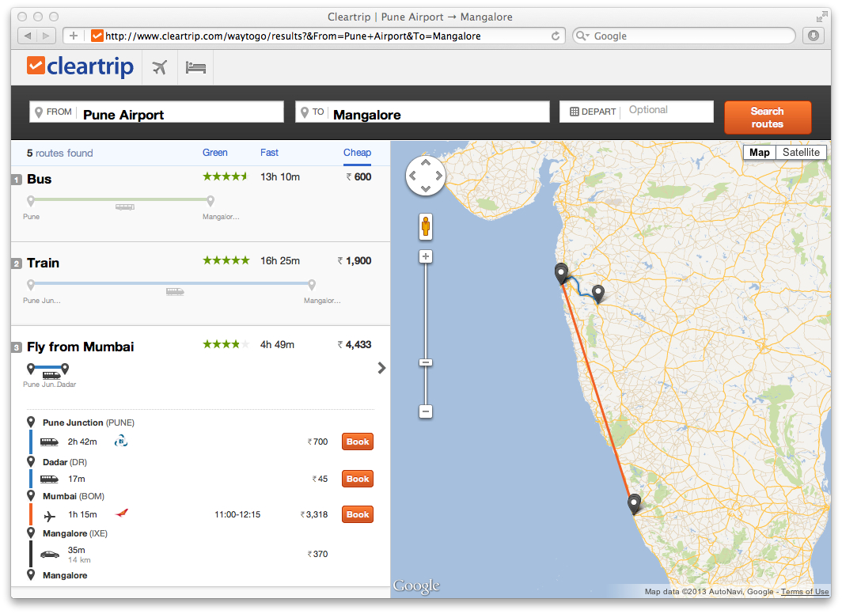Click the Air India airline logo
Screen dimensions: 842x614
122,513
